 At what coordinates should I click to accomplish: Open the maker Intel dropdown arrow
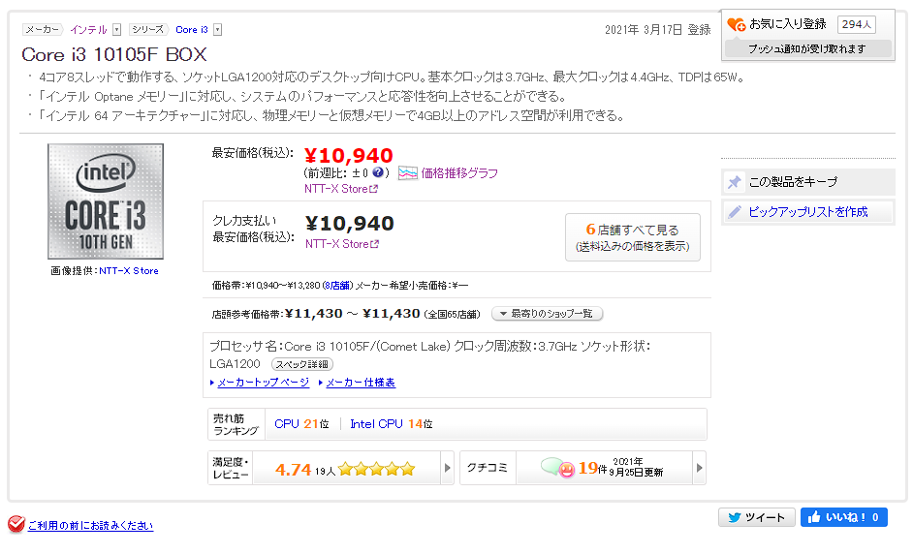[x=117, y=30]
